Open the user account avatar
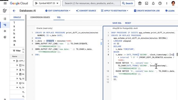The height and width of the screenshot is (100, 178). point(173,3)
